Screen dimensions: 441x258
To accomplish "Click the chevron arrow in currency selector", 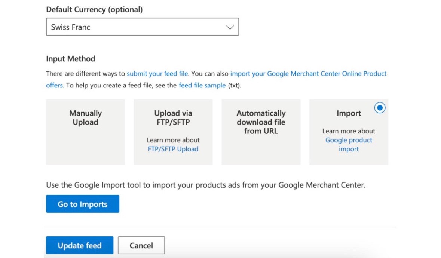I will (x=230, y=27).
